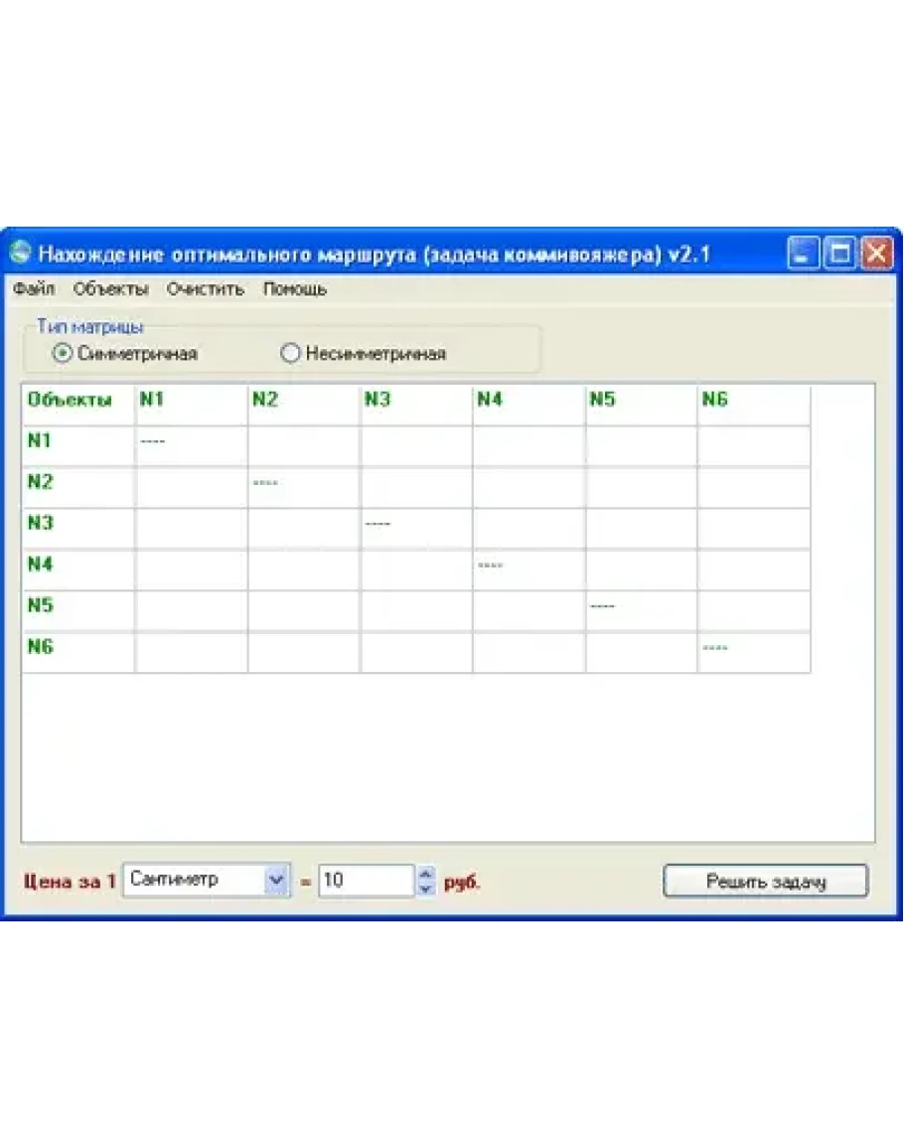Click the N6 column header

click(x=753, y=401)
